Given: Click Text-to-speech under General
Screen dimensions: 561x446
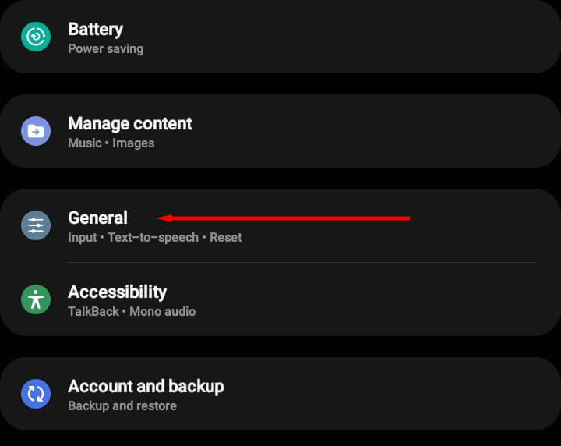Looking at the screenshot, I should pos(153,238).
